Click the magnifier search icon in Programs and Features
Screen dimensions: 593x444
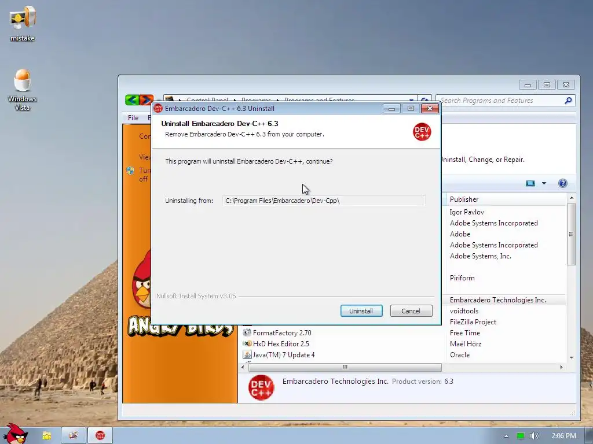[x=568, y=101]
